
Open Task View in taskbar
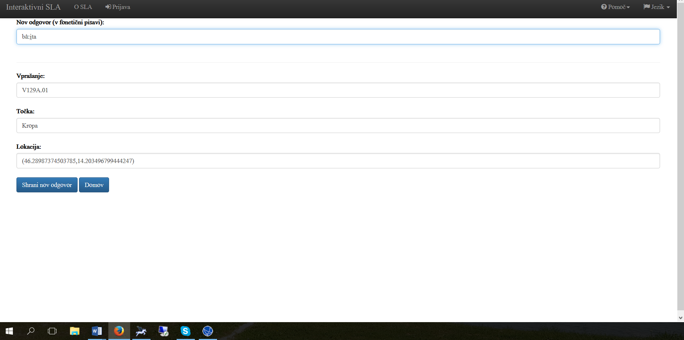[52, 331]
